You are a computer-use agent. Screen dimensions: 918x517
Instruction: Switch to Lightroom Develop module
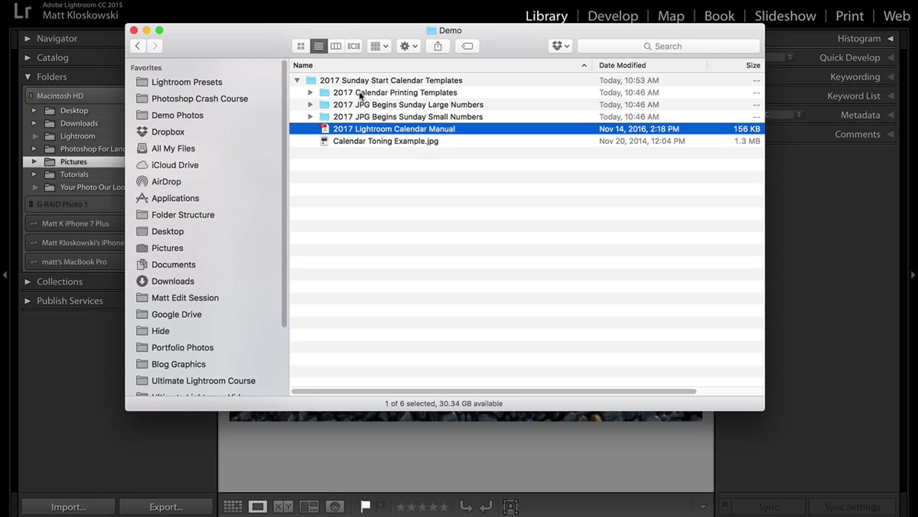[x=612, y=16]
